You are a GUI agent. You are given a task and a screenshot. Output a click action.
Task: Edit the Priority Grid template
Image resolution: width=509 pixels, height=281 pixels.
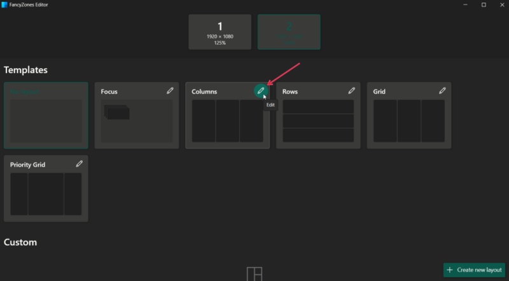click(79, 164)
